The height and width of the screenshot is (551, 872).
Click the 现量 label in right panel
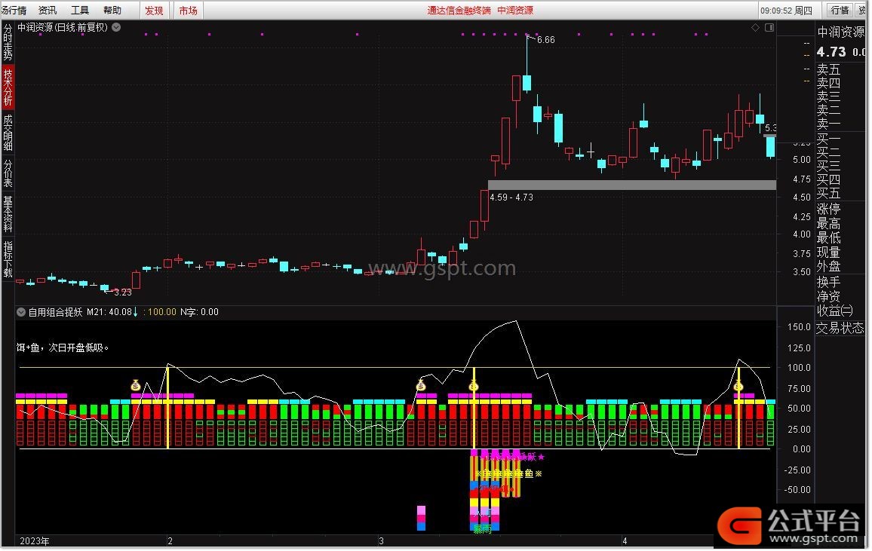tap(828, 253)
